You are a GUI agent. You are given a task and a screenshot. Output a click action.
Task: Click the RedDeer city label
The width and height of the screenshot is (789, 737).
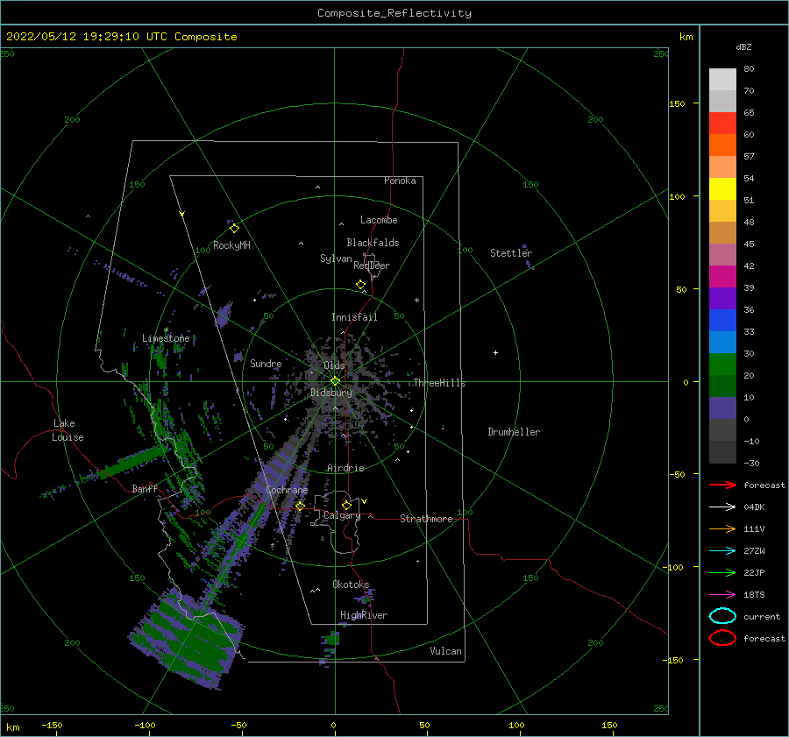point(372,266)
